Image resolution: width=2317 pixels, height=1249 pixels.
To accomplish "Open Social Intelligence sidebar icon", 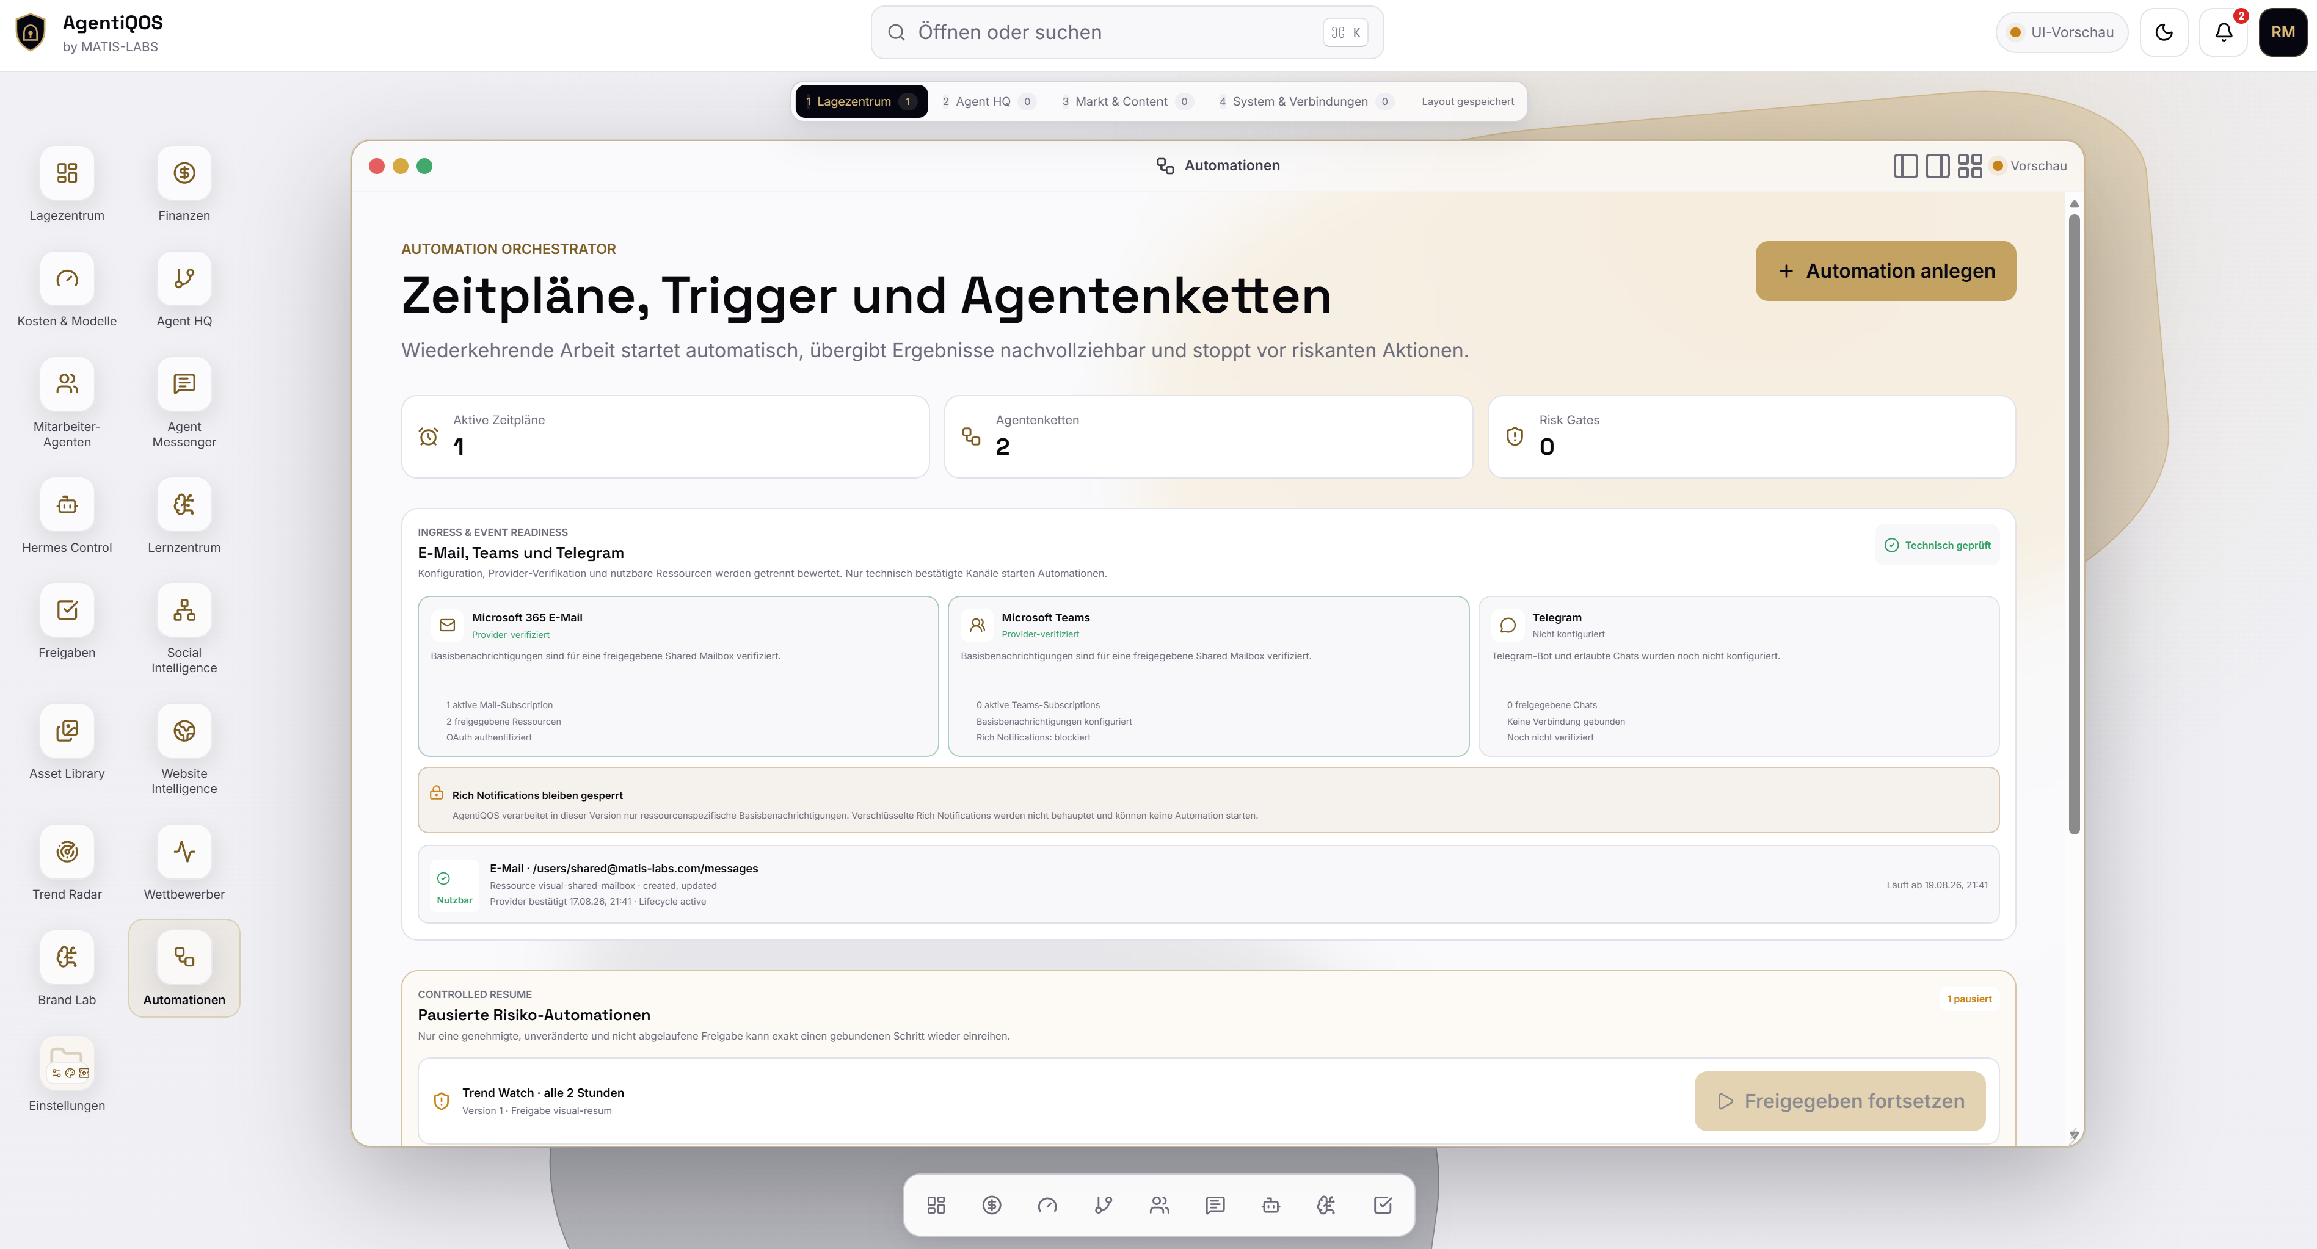I will (183, 610).
